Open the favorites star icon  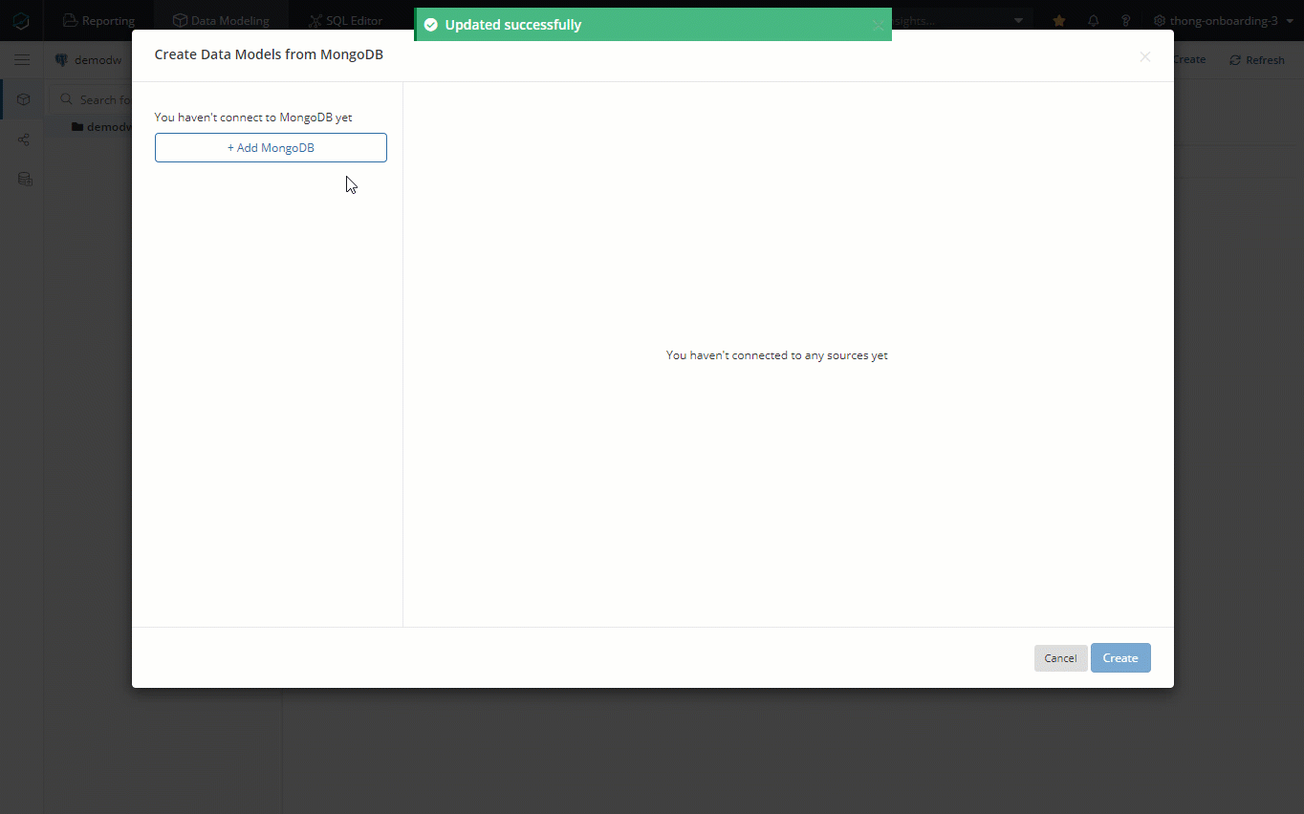pos(1059,20)
